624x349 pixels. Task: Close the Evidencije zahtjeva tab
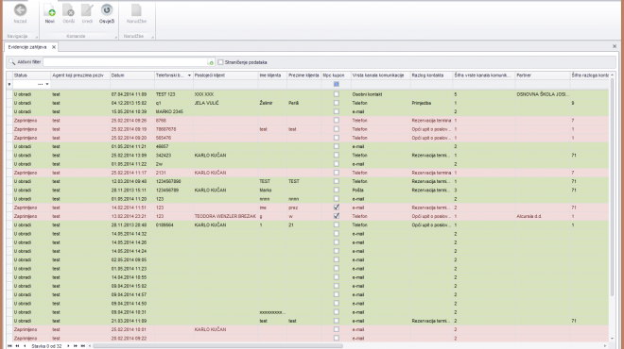coord(54,47)
